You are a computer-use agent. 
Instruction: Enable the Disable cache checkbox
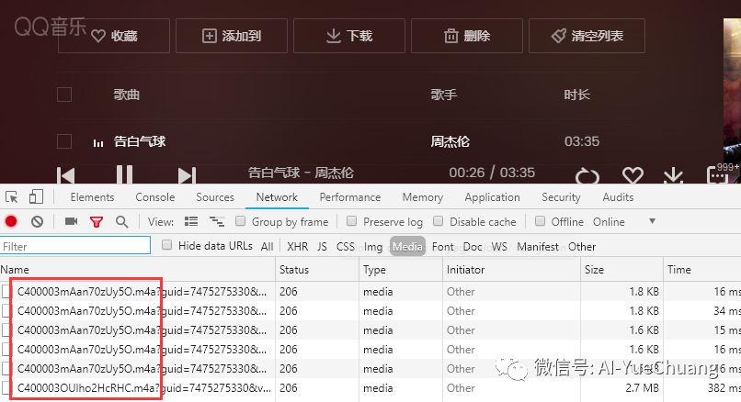tap(439, 221)
